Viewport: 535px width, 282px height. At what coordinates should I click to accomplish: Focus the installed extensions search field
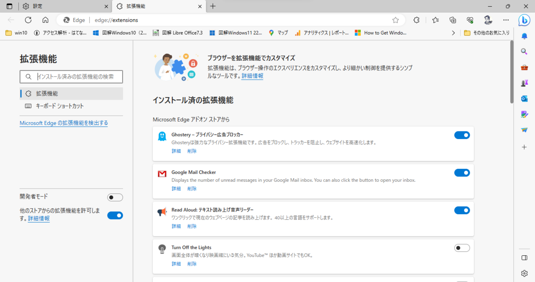(71, 77)
